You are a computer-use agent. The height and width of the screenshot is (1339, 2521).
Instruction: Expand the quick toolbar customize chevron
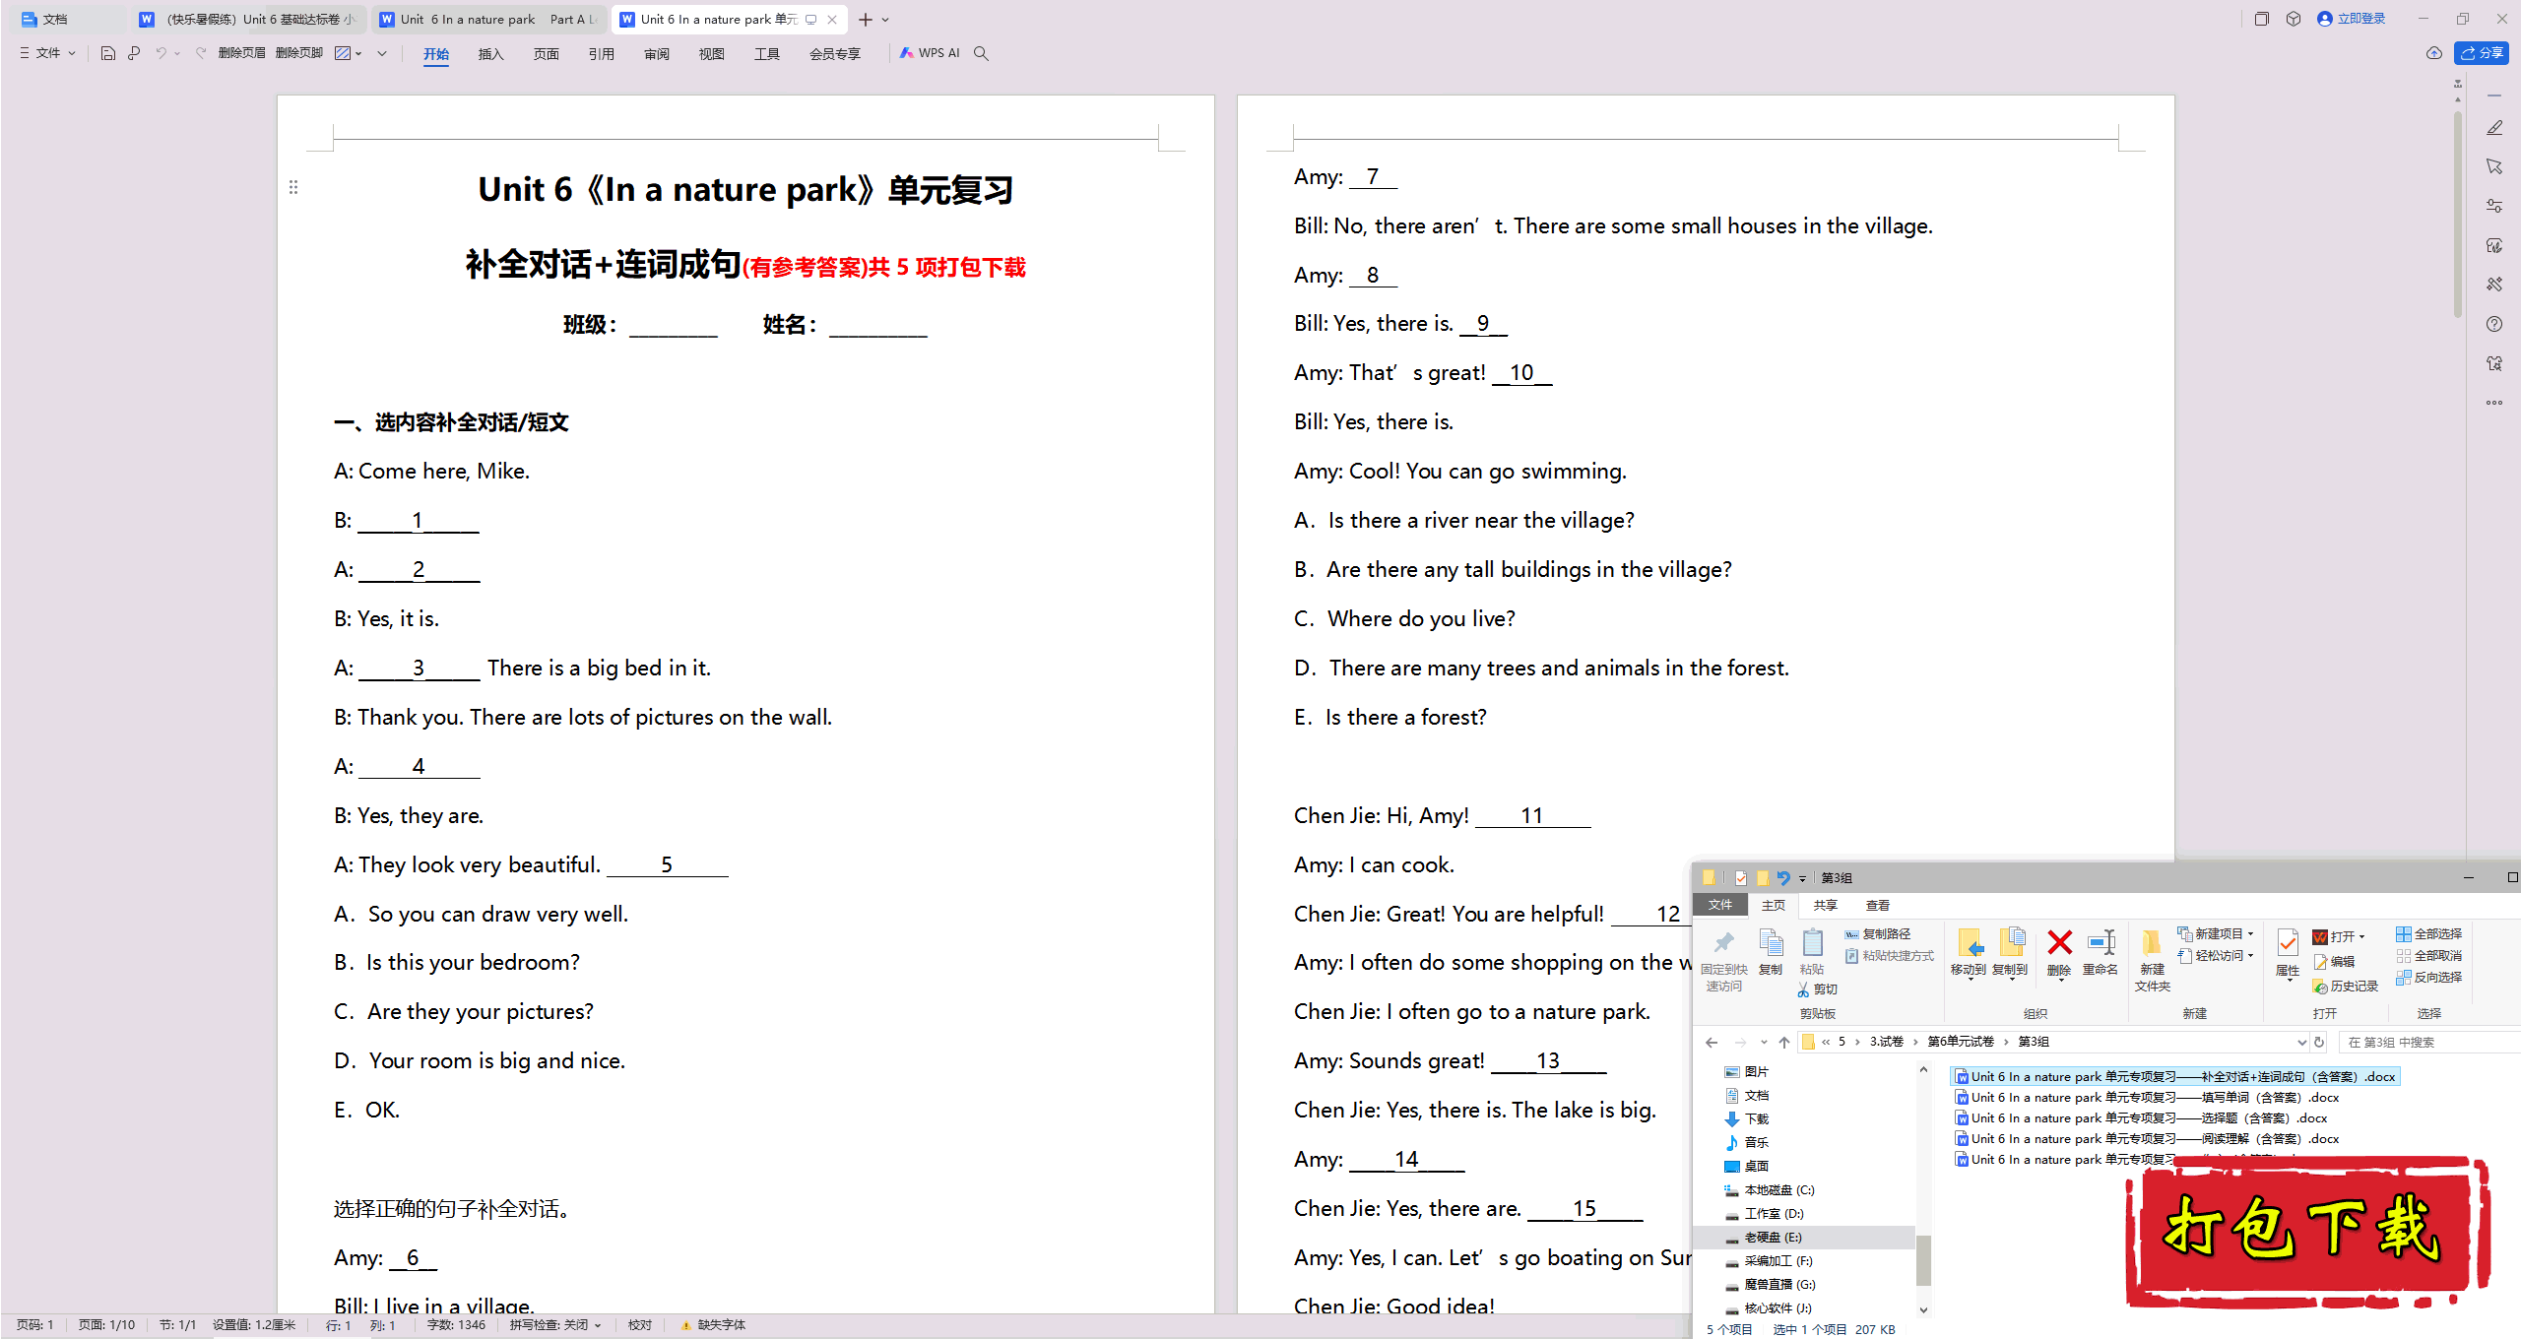click(382, 53)
